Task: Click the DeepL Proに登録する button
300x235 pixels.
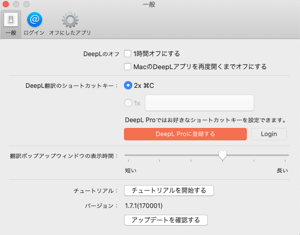Action: coord(185,134)
